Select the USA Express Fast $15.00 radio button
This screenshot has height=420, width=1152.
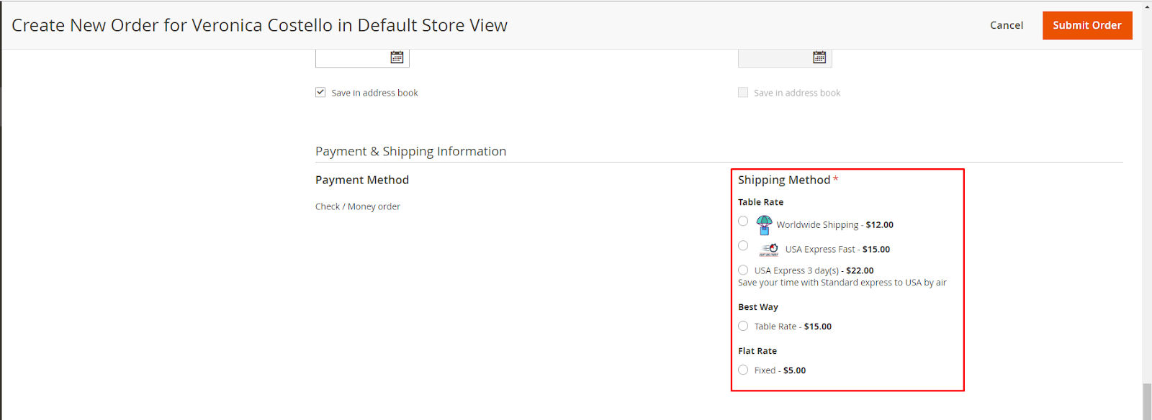coord(743,245)
